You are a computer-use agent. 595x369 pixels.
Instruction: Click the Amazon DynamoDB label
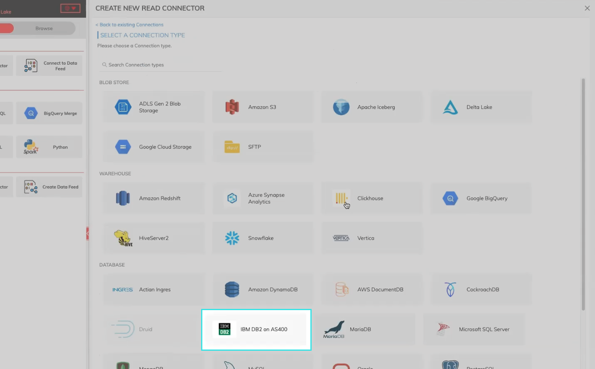click(x=273, y=289)
